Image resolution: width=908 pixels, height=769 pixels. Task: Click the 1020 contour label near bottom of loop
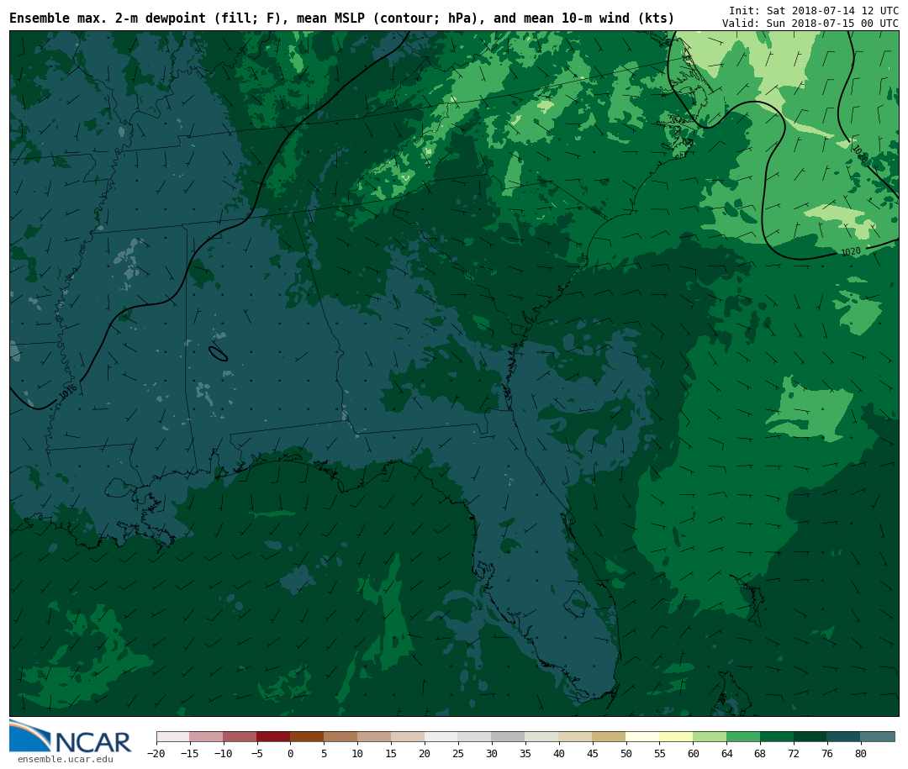851,251
